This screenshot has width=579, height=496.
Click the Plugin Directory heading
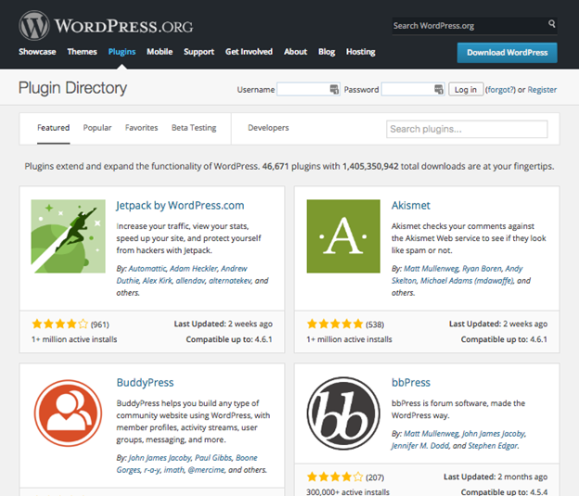pyautogui.click(x=72, y=88)
